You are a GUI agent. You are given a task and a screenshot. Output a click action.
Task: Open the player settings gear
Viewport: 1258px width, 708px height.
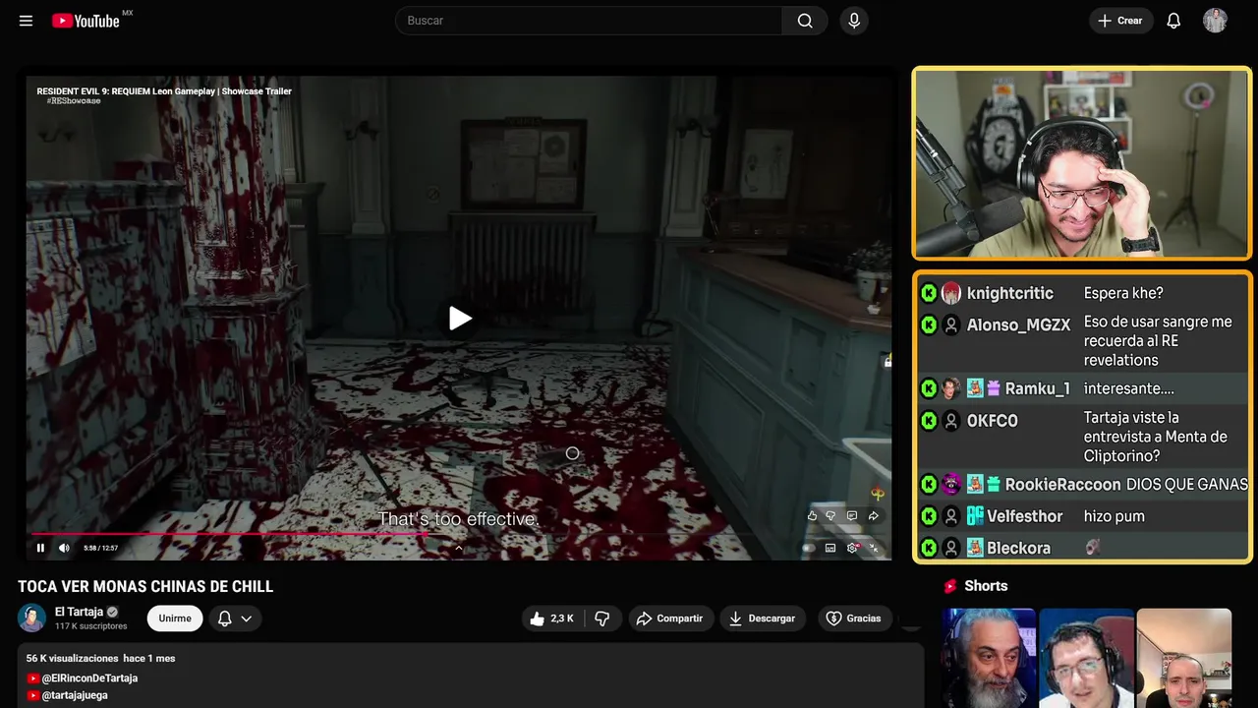click(x=852, y=548)
